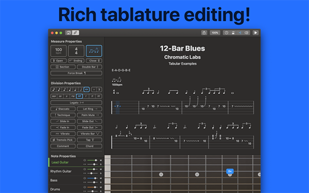Select the Bass track
The height and width of the screenshot is (193, 309).
coord(54,180)
